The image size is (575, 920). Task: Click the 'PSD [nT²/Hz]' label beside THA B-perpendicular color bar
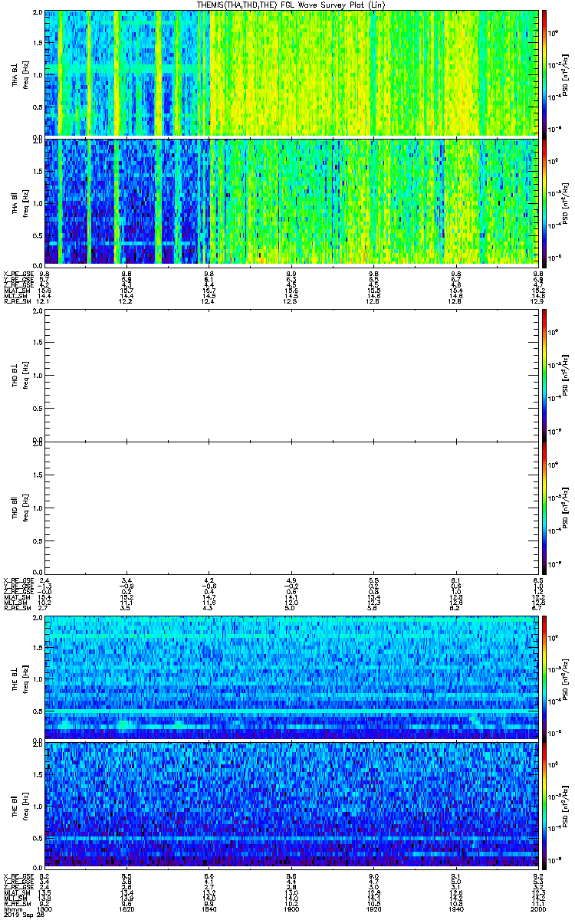coord(566,74)
